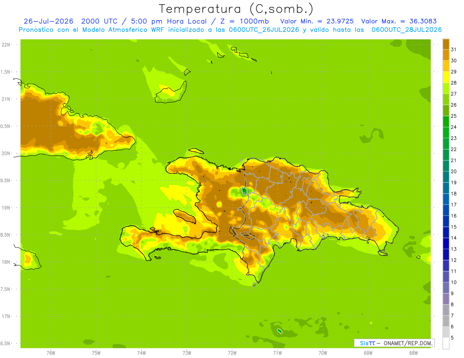Click the legend value '10'
Viewport: 464px width, 358px height.
click(454, 282)
